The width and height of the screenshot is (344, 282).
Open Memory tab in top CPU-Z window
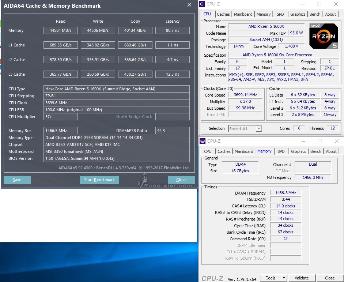[264, 14]
